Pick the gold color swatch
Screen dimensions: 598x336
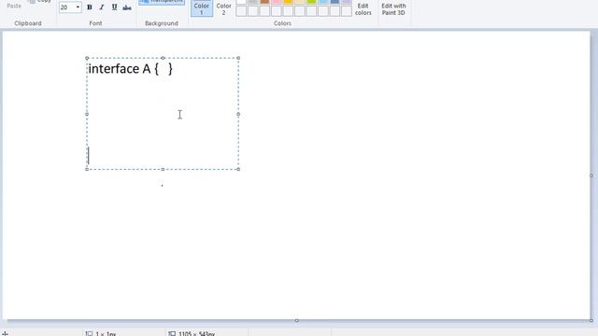click(288, 2)
